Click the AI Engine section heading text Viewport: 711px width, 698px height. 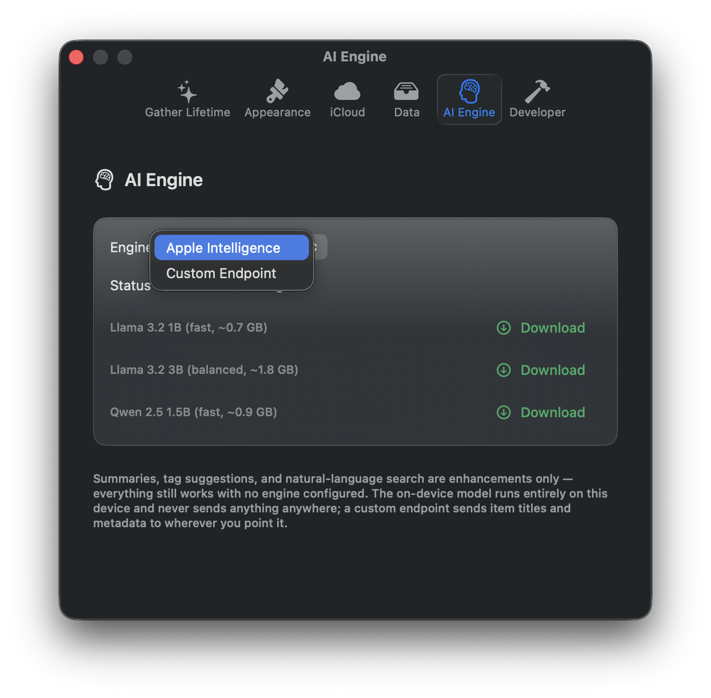(x=164, y=180)
